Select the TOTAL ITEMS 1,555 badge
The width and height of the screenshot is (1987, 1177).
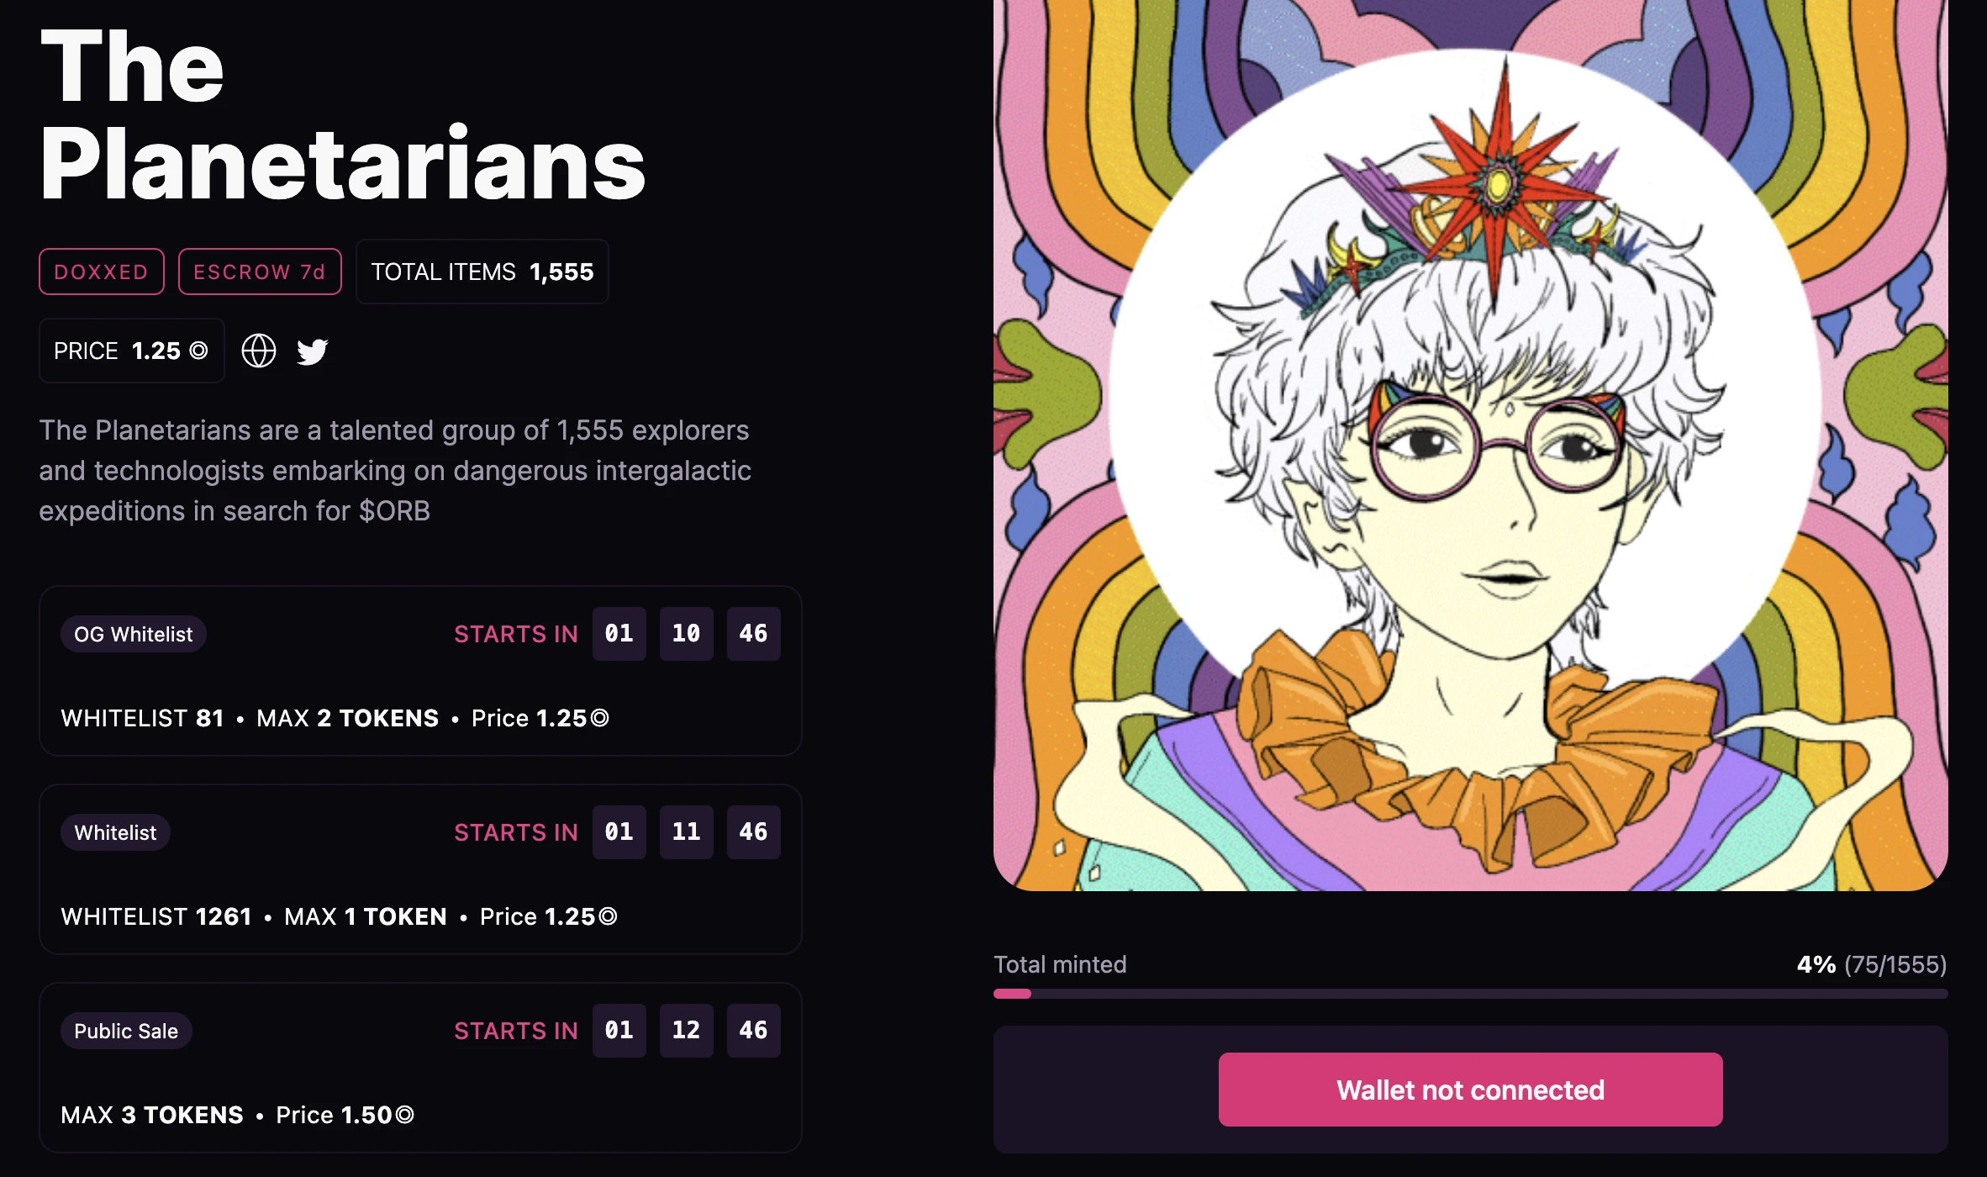coord(482,272)
